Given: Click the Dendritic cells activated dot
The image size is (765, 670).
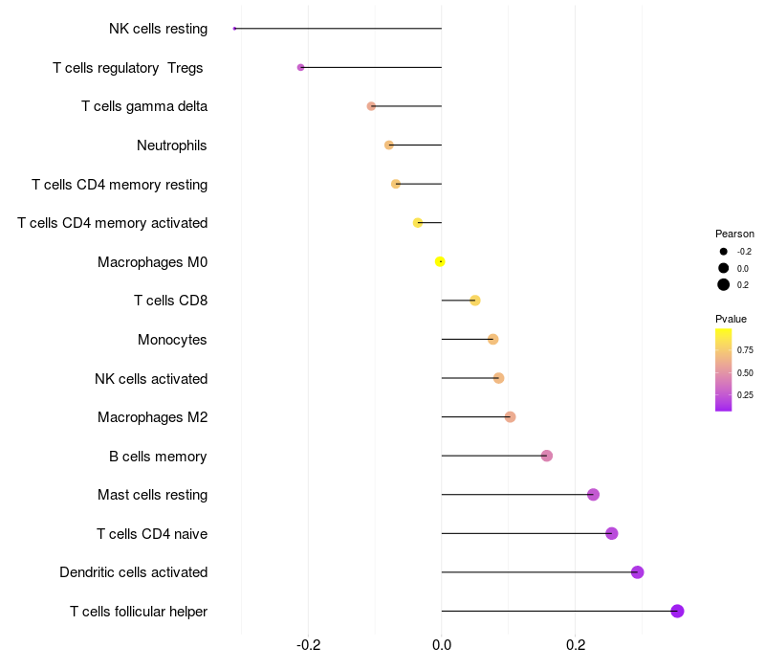Looking at the screenshot, I should [638, 572].
